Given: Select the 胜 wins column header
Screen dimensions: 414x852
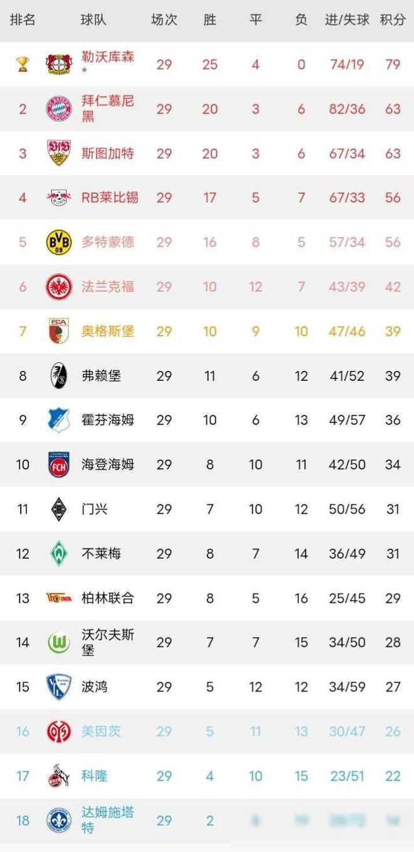Looking at the screenshot, I should tap(210, 20).
